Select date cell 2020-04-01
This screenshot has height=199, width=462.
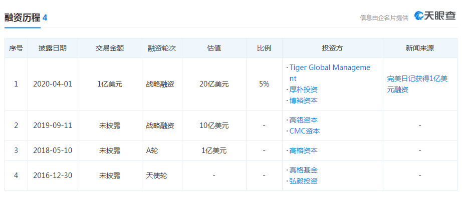tap(53, 84)
